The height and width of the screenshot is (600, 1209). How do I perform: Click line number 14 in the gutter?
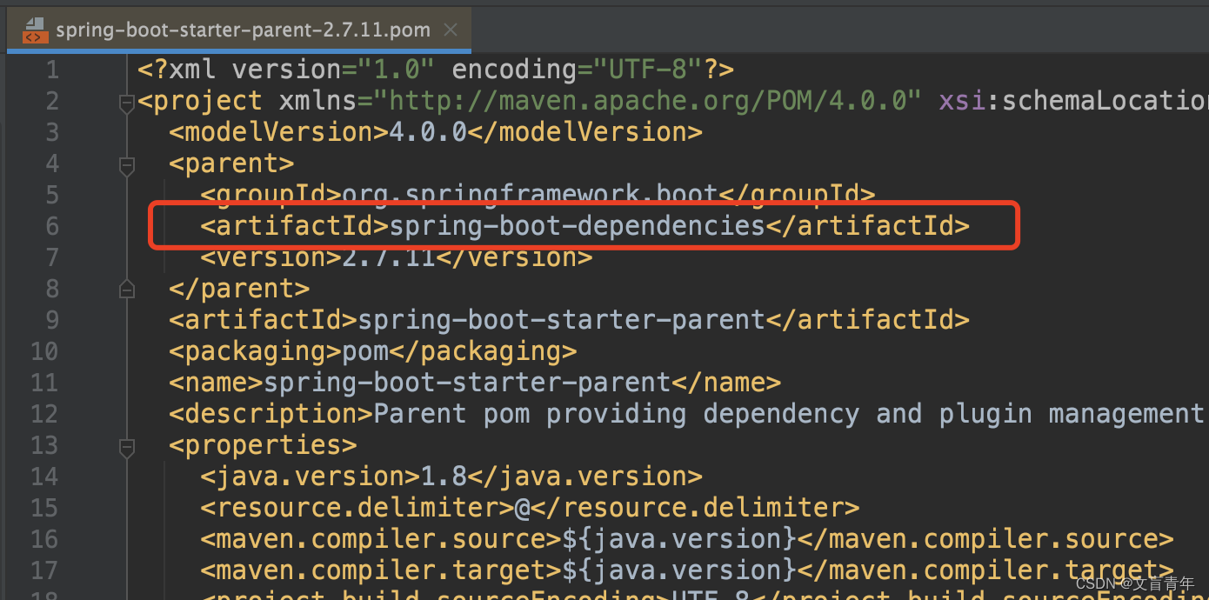click(x=44, y=477)
